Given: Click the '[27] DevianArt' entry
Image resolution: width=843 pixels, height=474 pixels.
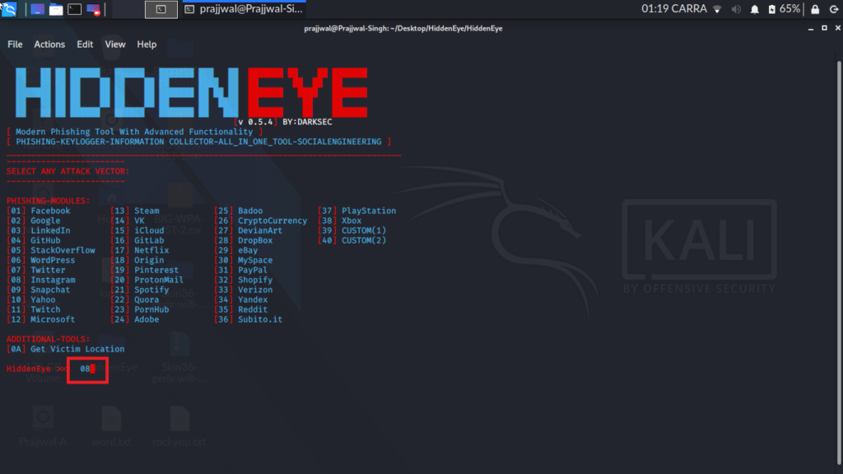Looking at the screenshot, I should tap(249, 230).
